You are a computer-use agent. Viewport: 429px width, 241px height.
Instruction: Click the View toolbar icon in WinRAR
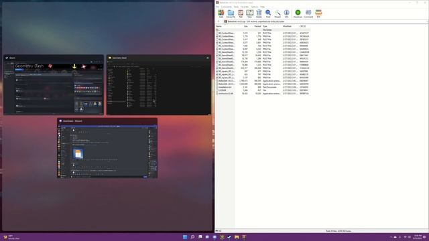pyautogui.click(x=249, y=13)
